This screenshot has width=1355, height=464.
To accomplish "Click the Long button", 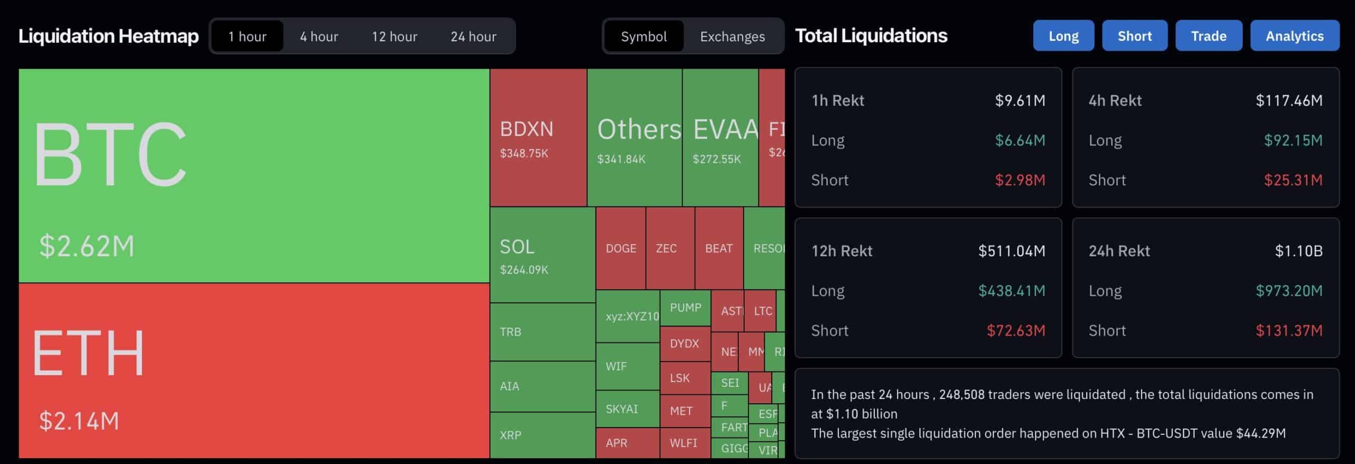I will [1063, 35].
